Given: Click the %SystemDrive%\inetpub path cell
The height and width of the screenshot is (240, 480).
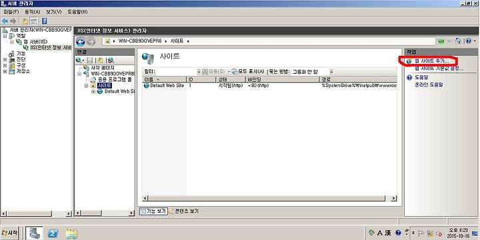Looking at the screenshot, I should click(359, 86).
